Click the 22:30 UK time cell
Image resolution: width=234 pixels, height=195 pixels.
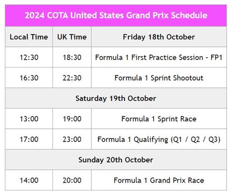72,78
